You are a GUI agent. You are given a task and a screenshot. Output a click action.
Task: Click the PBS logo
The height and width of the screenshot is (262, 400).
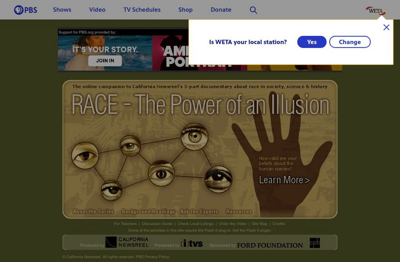pyautogui.click(x=25, y=10)
